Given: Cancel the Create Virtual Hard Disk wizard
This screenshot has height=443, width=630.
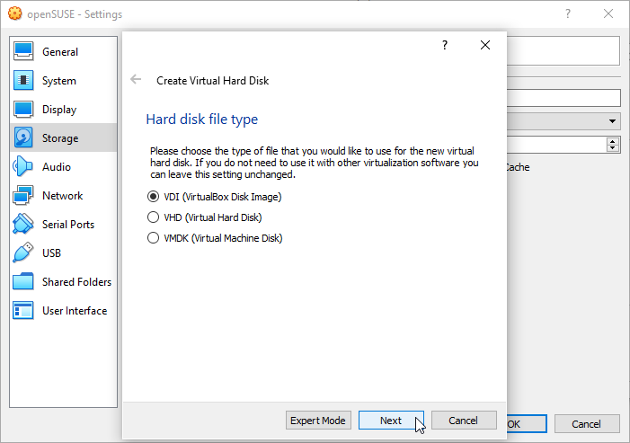Looking at the screenshot, I should pyautogui.click(x=464, y=421).
